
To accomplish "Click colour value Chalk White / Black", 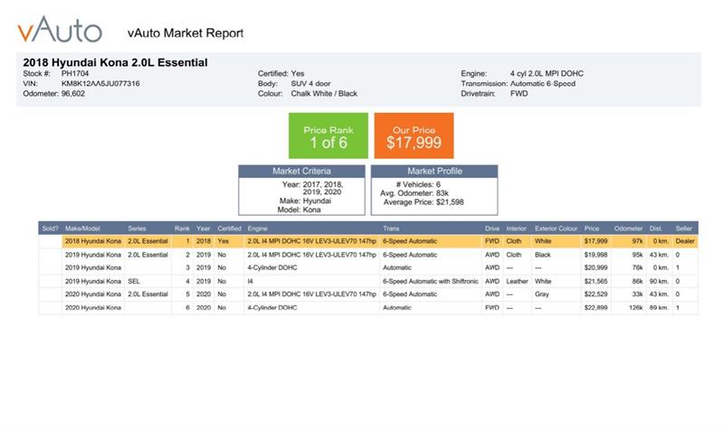I will 324,94.
